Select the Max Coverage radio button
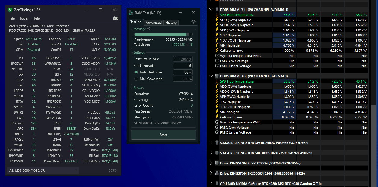 click(136, 79)
